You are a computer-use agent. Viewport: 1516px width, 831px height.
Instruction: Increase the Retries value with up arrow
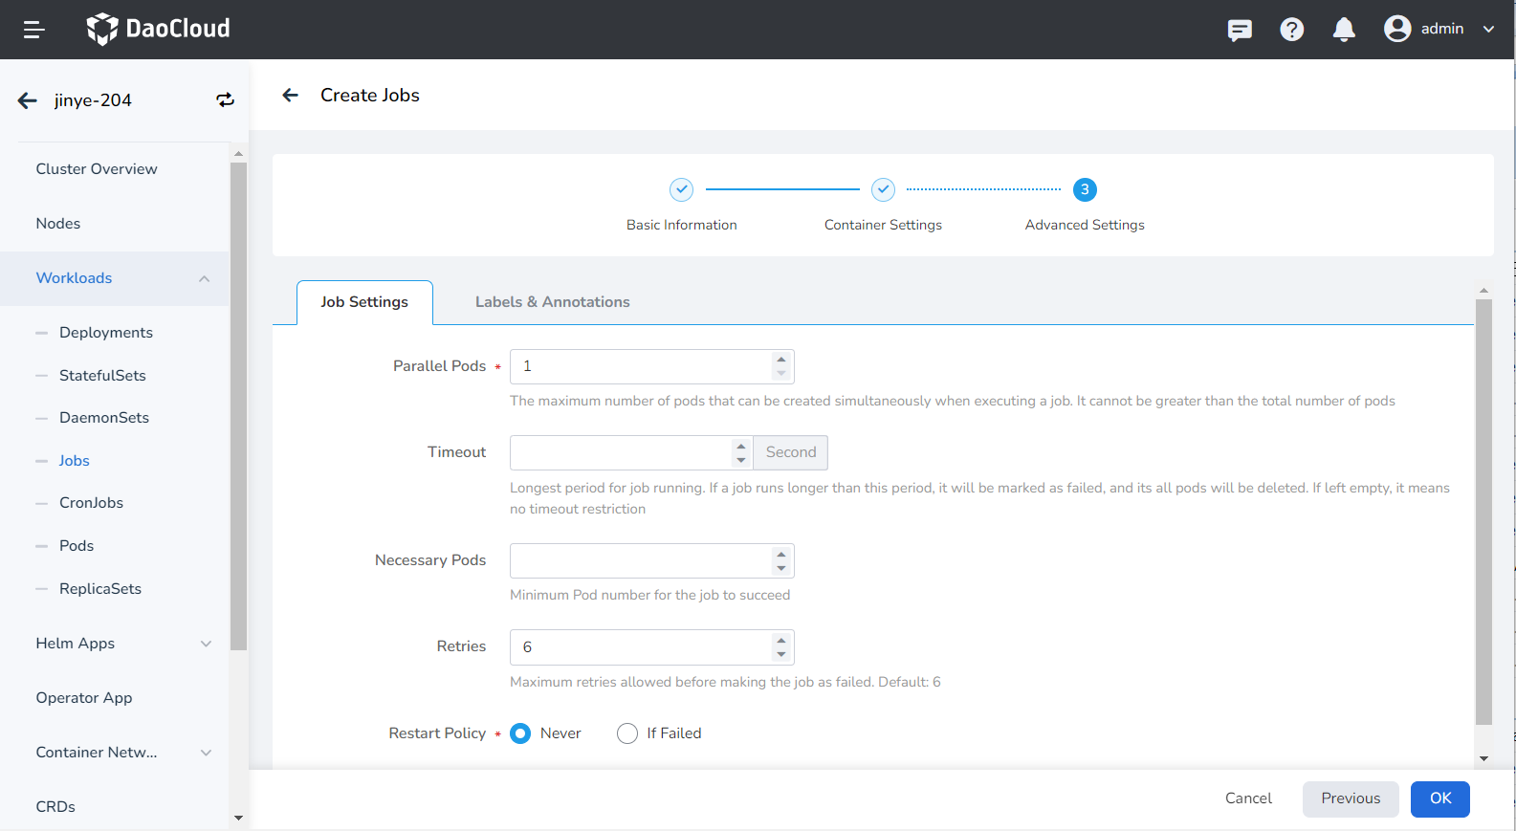click(781, 641)
